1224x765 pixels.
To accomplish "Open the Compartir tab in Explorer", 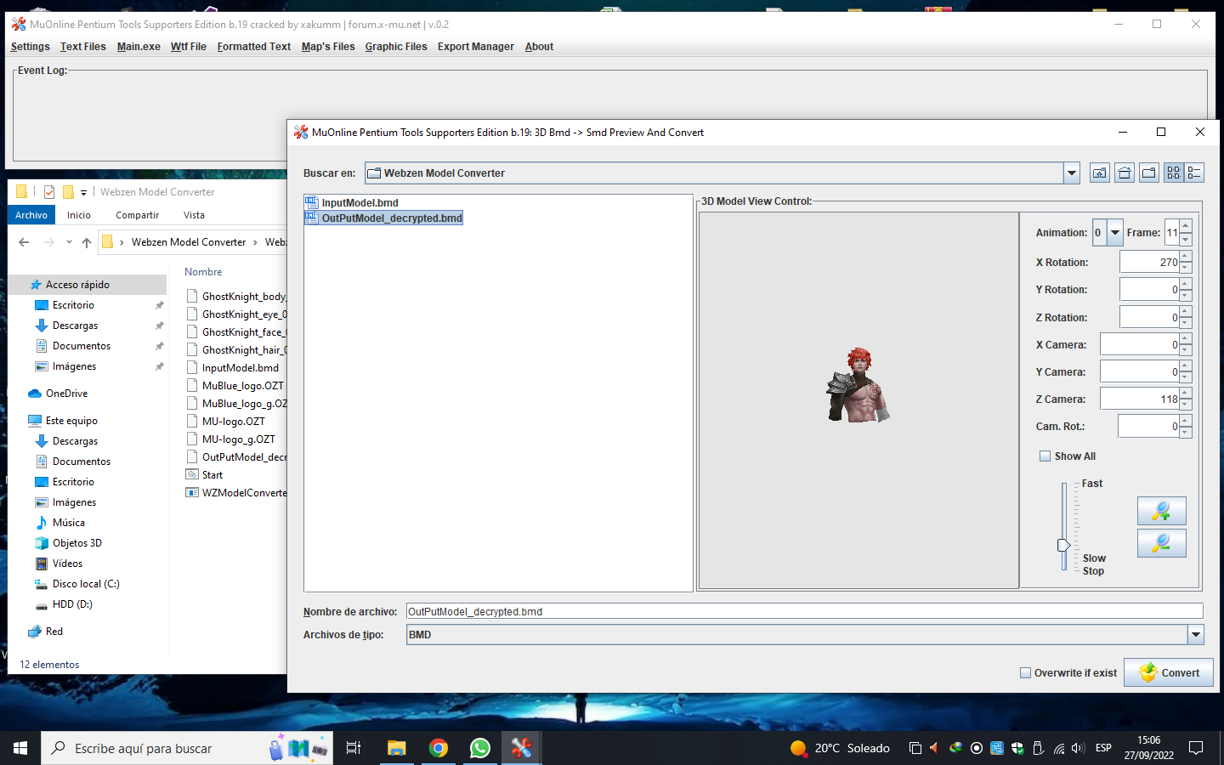I will (x=137, y=215).
